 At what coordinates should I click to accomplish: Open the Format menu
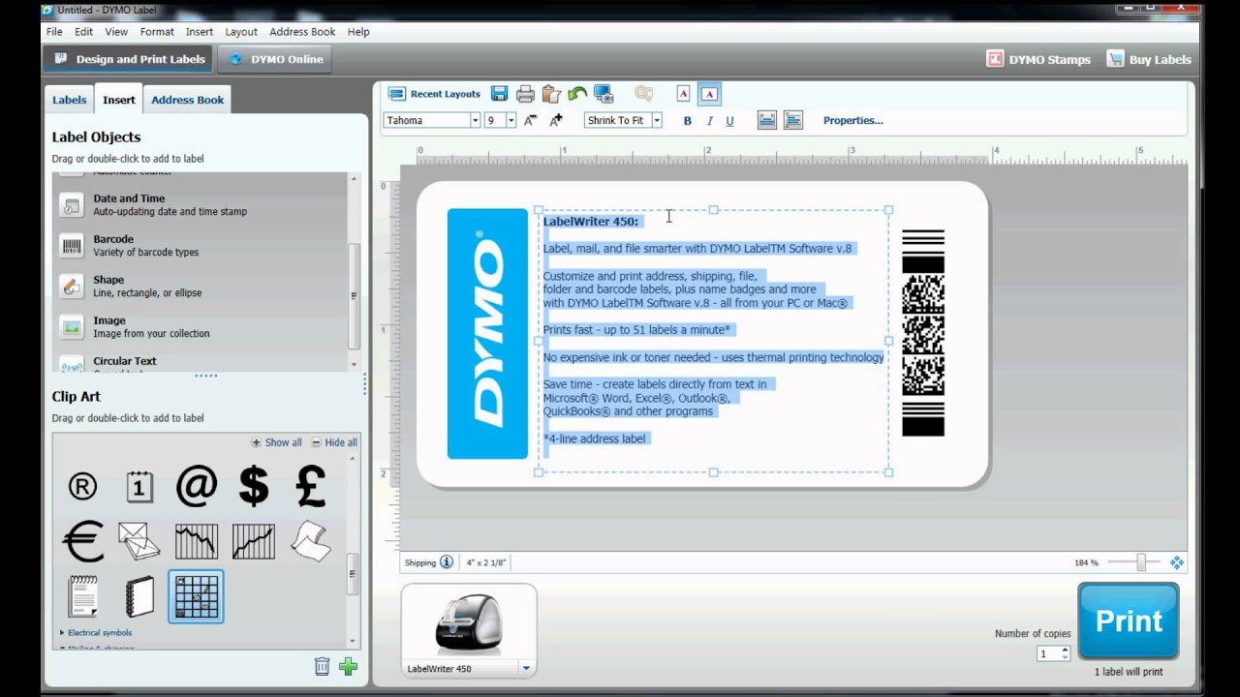click(157, 32)
